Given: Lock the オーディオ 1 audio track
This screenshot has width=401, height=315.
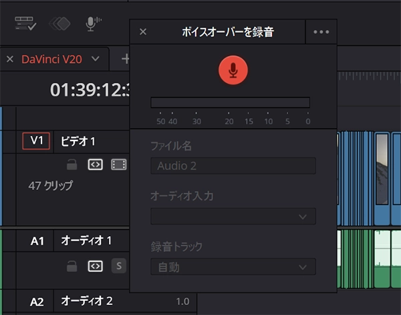Looking at the screenshot, I should pyautogui.click(x=72, y=266).
